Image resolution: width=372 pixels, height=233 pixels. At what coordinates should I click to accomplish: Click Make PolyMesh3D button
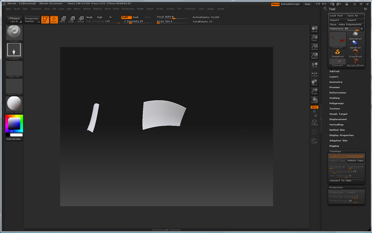(351, 24)
